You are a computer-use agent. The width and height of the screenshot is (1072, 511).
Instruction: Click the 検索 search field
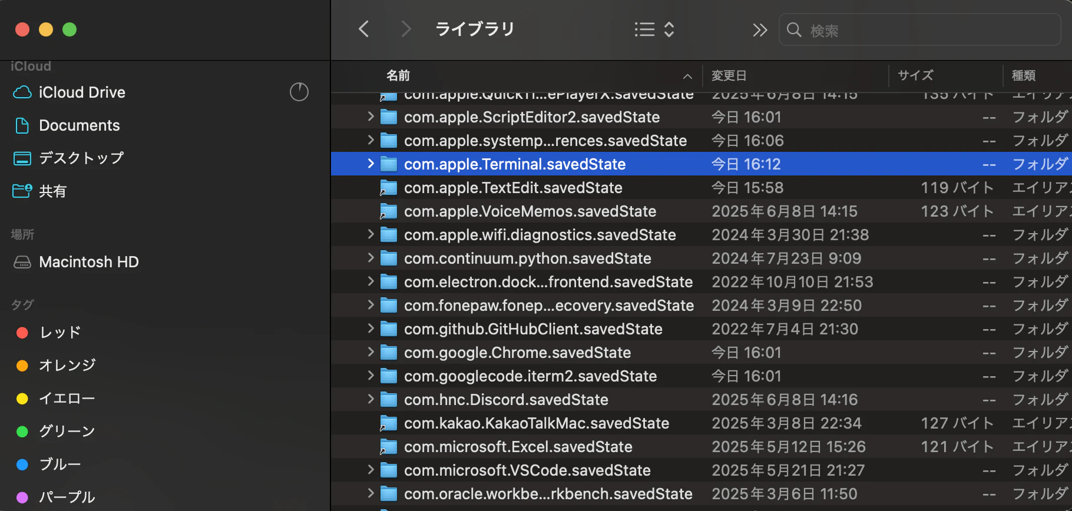[x=919, y=30]
